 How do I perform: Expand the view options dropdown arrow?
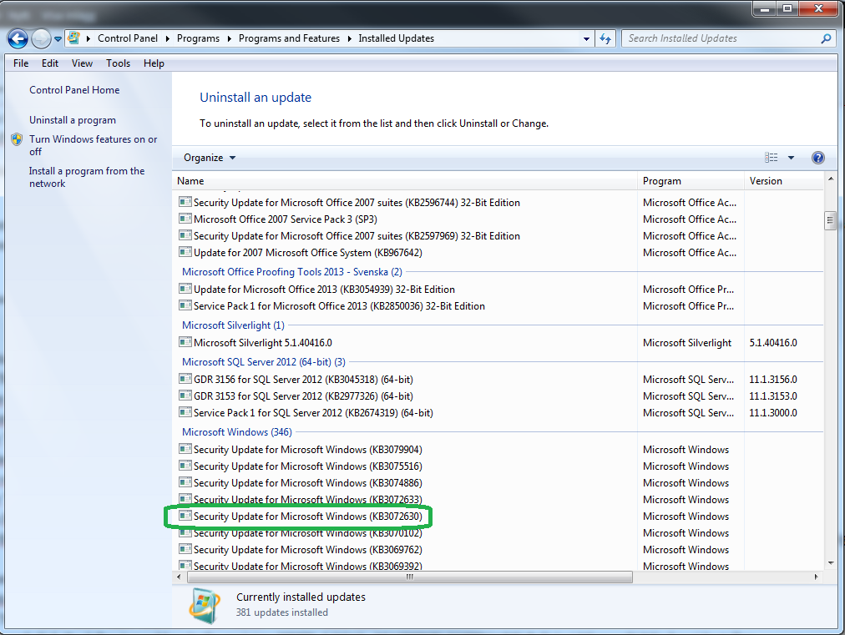tap(791, 158)
